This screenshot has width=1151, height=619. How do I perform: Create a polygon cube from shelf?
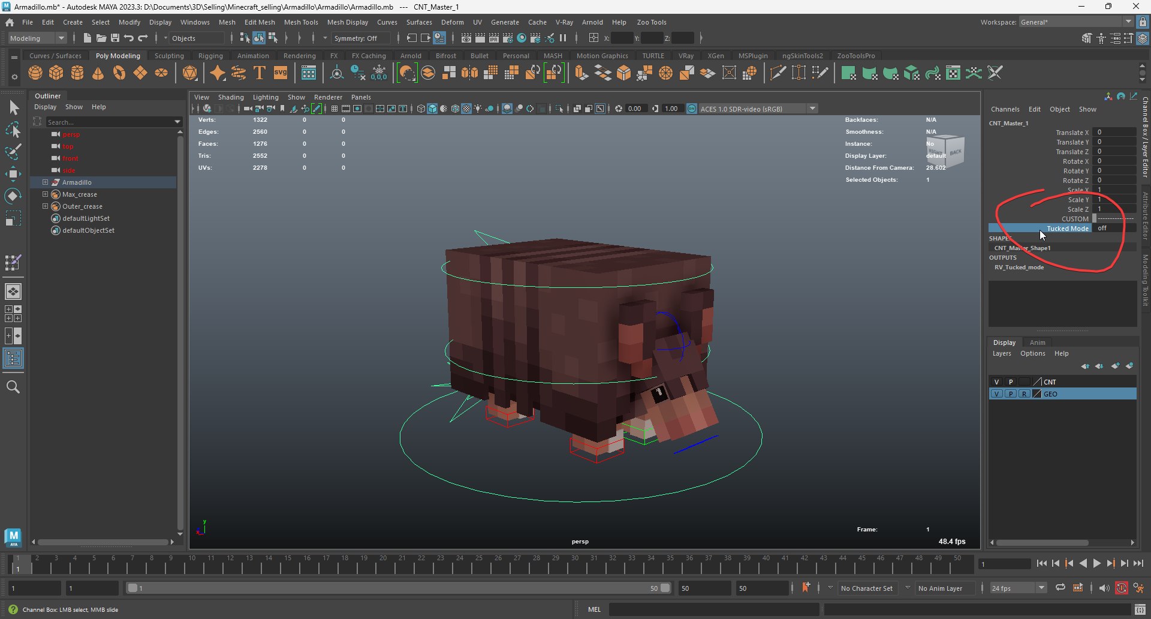pos(56,73)
